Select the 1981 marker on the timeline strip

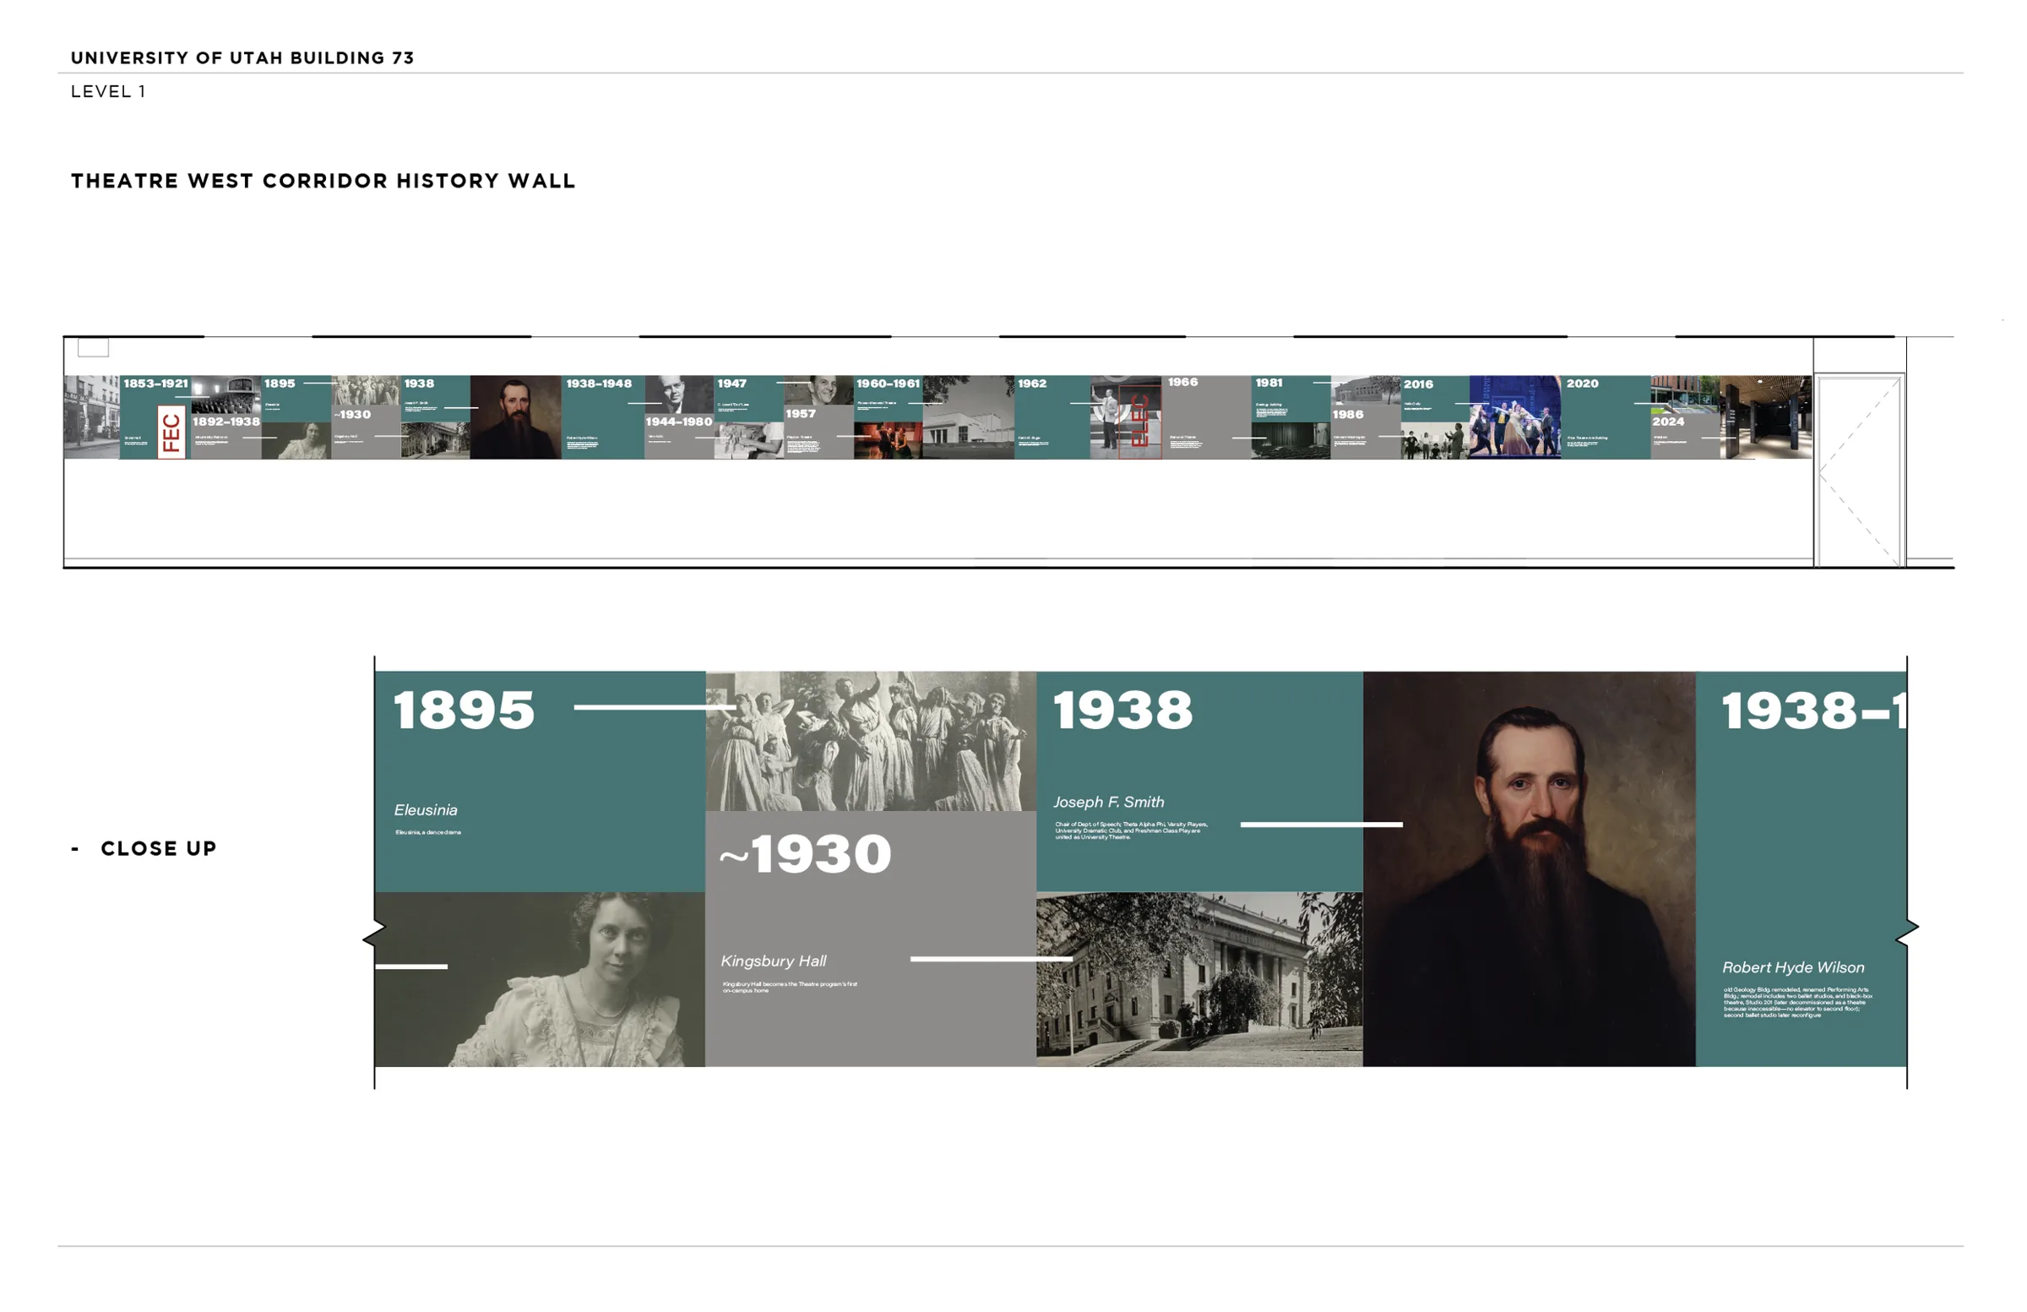tap(1269, 384)
